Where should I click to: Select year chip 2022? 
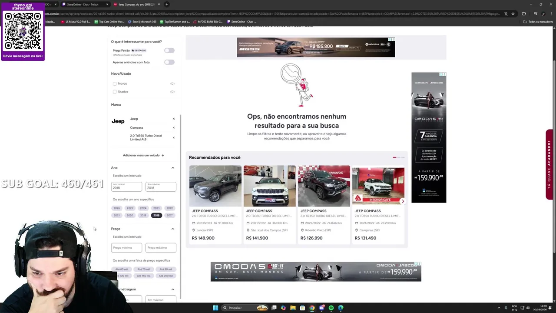(x=169, y=208)
